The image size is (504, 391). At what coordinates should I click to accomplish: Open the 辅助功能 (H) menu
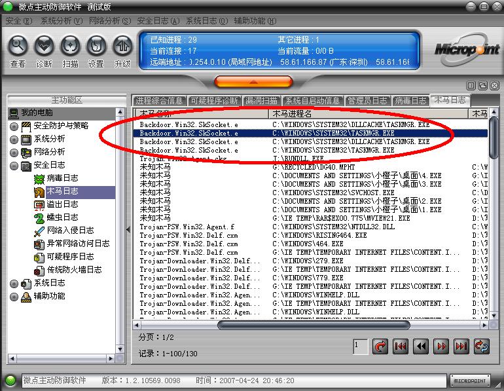tap(255, 21)
